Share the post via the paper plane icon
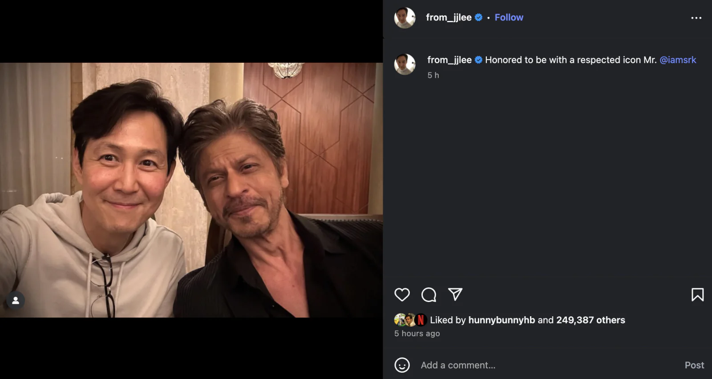The height and width of the screenshot is (379, 712). click(x=454, y=294)
